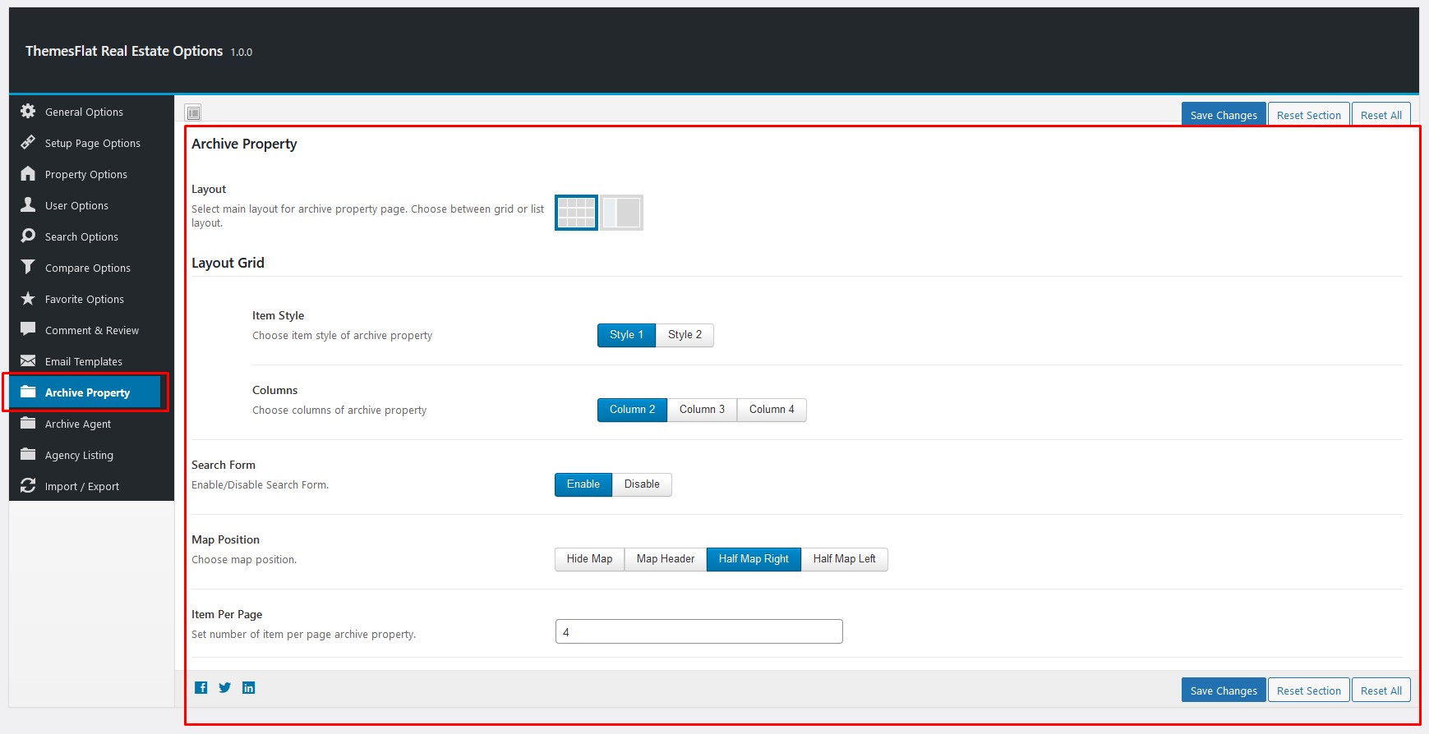
Task: Open Favorite Options section
Action: coord(91,299)
